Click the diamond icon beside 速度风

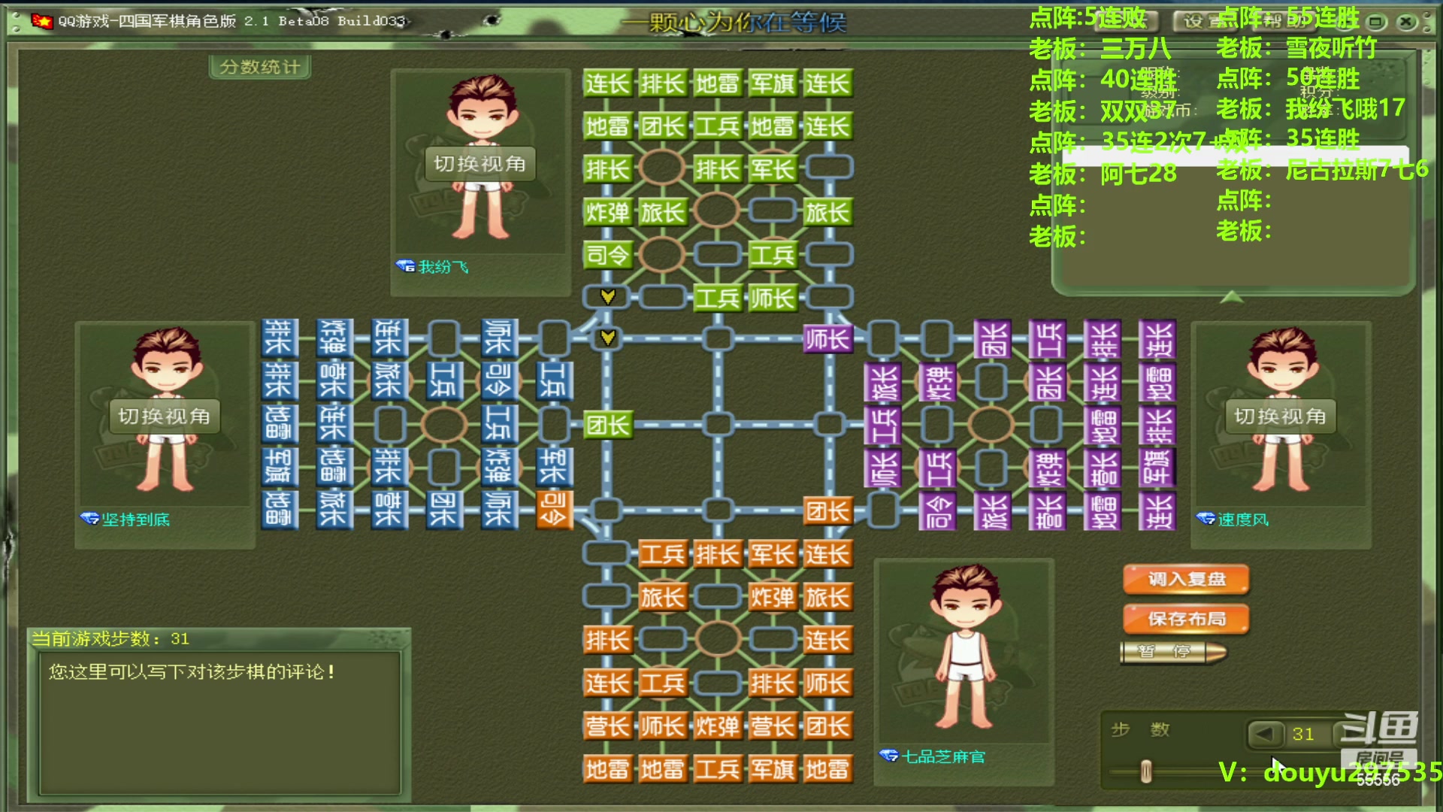1206,519
